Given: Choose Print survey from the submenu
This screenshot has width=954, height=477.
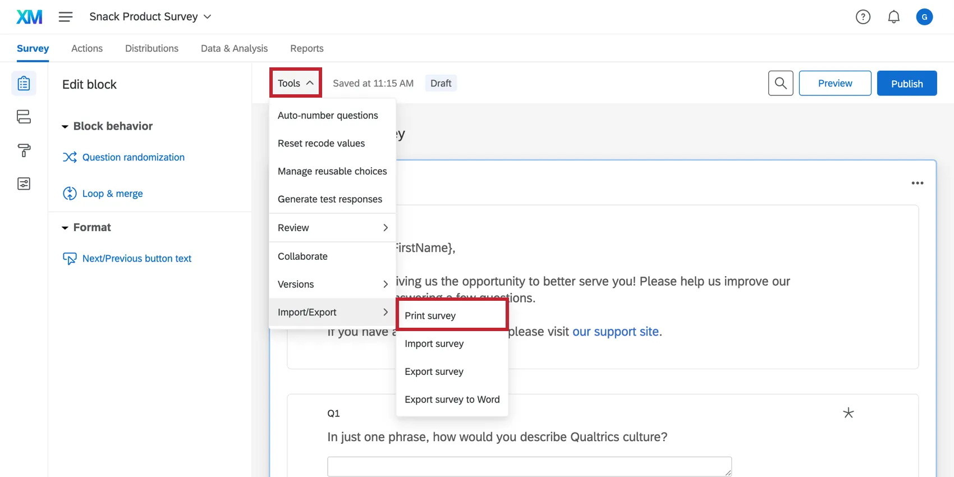Looking at the screenshot, I should click(x=452, y=315).
